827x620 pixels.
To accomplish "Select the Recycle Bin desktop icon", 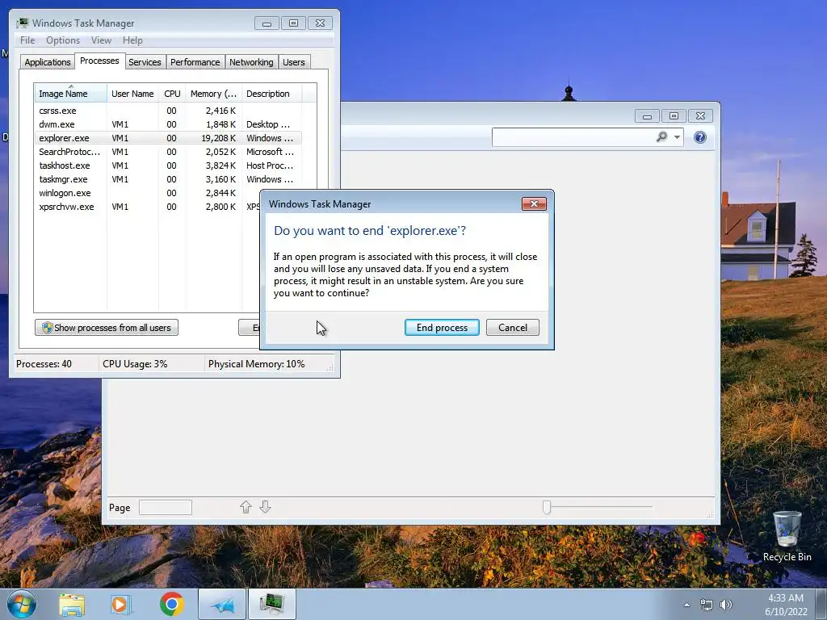I will click(787, 536).
